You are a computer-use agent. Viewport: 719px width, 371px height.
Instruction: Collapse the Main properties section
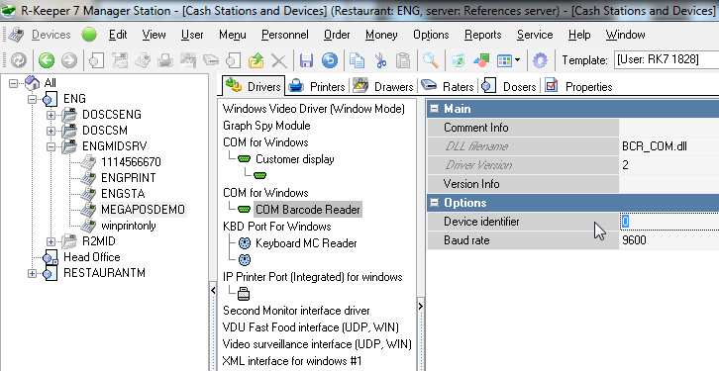pyautogui.click(x=434, y=109)
